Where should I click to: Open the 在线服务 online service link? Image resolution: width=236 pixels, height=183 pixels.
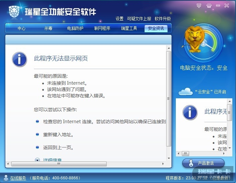pyautogui.click(x=18, y=178)
